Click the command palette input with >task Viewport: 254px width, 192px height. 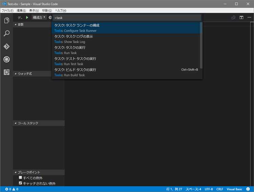(x=127, y=18)
